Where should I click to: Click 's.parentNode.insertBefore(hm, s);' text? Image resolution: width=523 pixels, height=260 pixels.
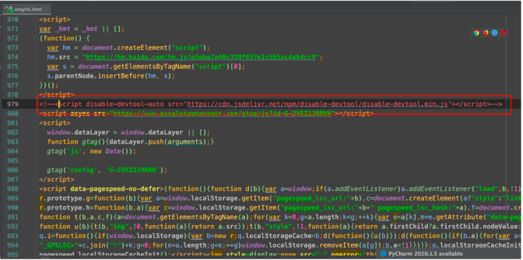click(111, 76)
